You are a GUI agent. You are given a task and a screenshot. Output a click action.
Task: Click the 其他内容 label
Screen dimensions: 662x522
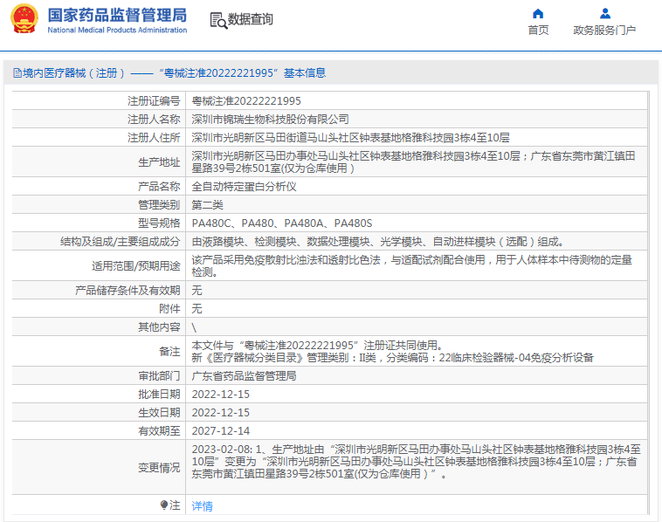(x=159, y=327)
